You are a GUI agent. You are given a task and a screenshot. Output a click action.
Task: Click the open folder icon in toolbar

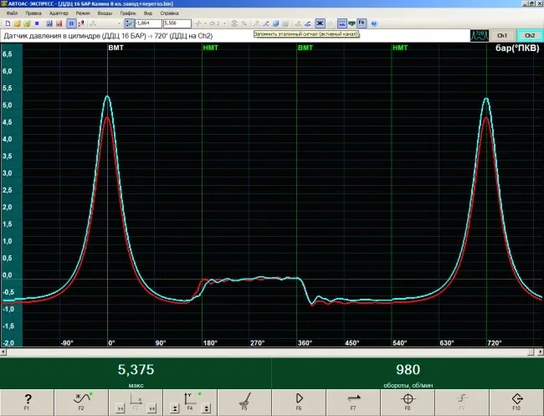17,23
